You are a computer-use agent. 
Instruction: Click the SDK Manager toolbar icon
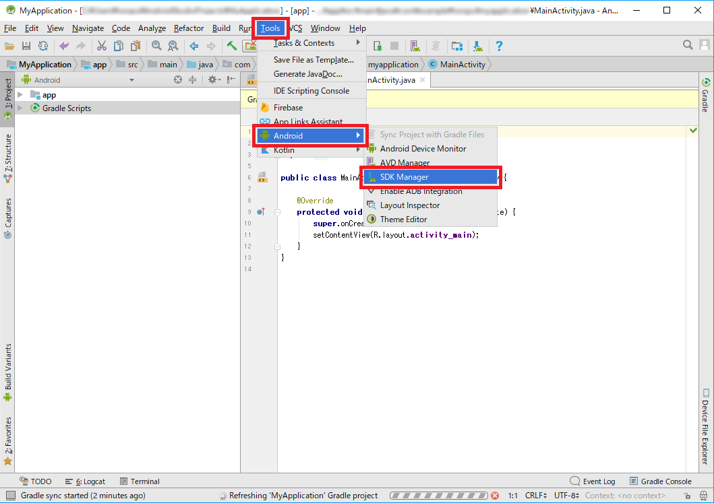click(x=477, y=46)
